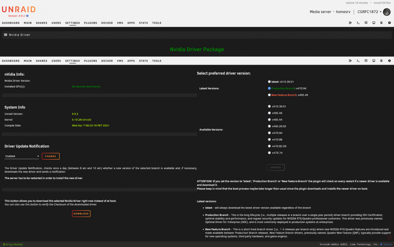Click the logout icon in the Unraid header bar

[350, 23]
